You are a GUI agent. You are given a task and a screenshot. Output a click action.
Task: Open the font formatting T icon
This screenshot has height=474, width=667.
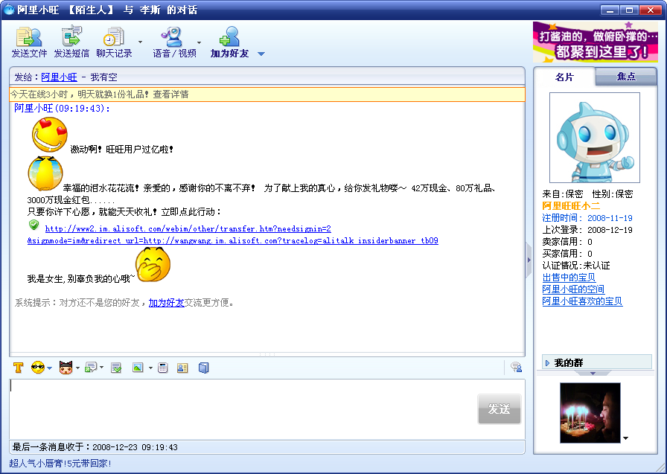pos(19,368)
